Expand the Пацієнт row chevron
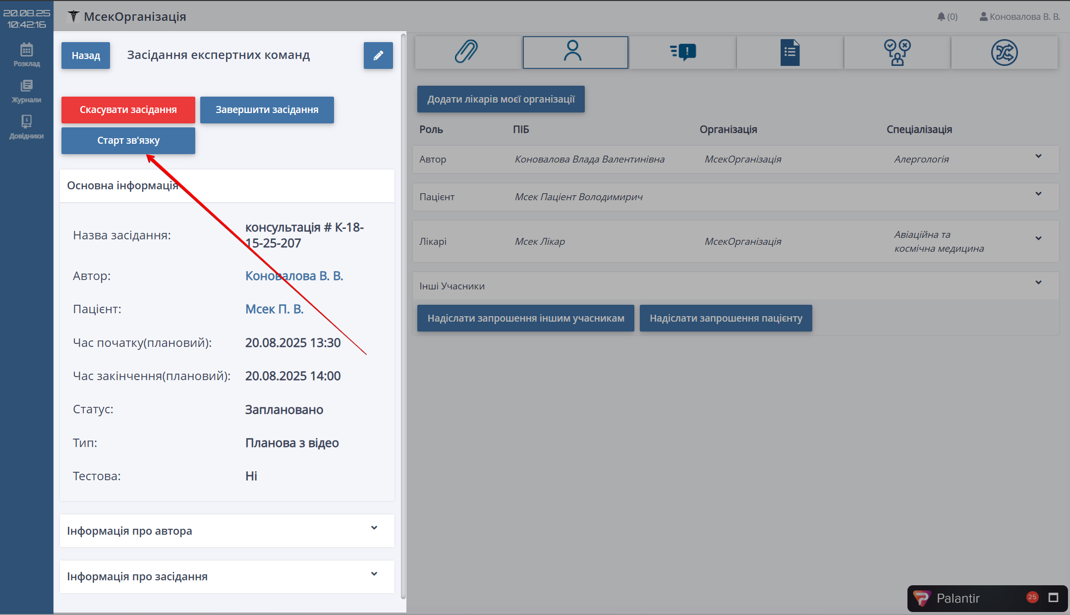 1038,194
